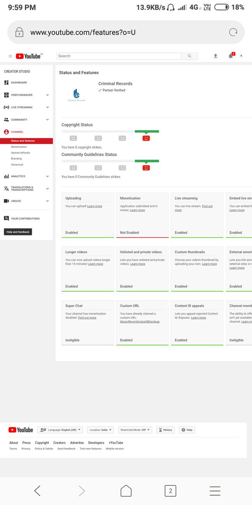Open the notifications bell
This screenshot has width=252, height=505.
[231, 56]
